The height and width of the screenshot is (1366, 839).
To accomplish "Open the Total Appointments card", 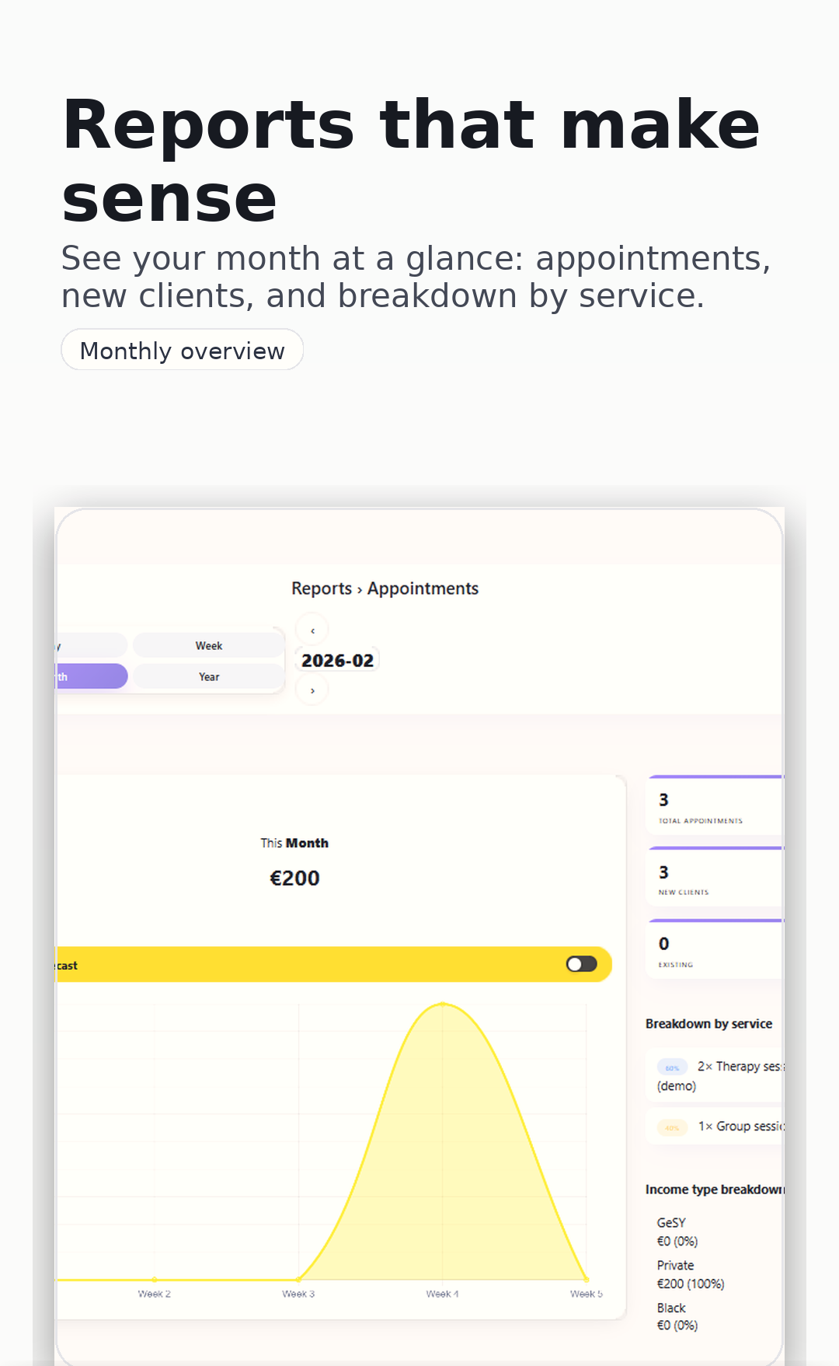I will pos(715,807).
